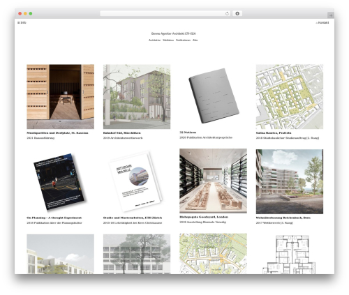
Task: Show all projects with Alles
Action: coord(195,40)
